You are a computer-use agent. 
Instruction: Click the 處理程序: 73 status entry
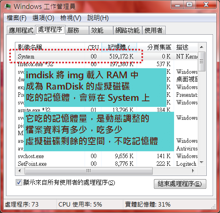coord(22,205)
